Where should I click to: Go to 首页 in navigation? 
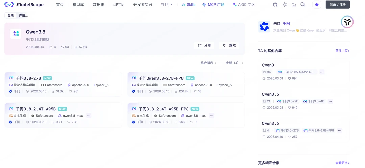(x=60, y=5)
